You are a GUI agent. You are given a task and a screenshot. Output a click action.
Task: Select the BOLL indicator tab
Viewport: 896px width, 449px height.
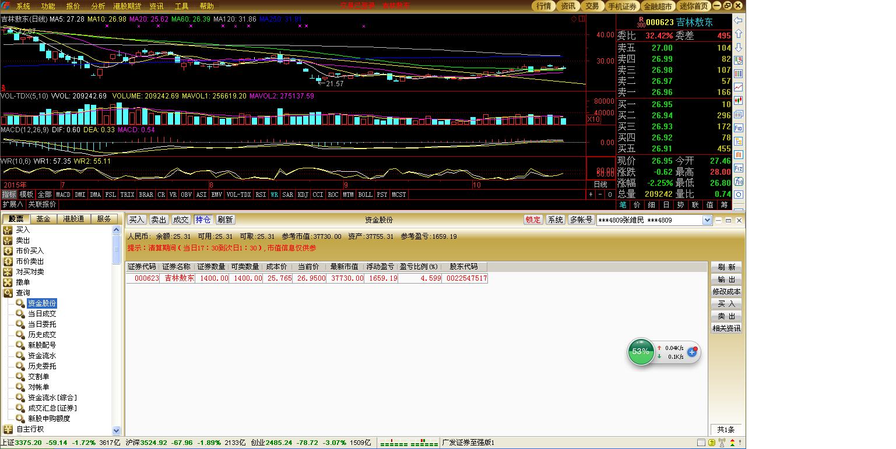point(365,195)
